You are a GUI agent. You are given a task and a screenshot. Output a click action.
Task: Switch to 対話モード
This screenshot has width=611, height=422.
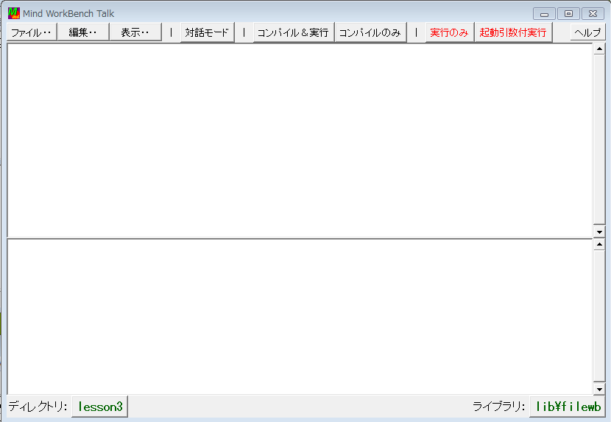(x=207, y=32)
